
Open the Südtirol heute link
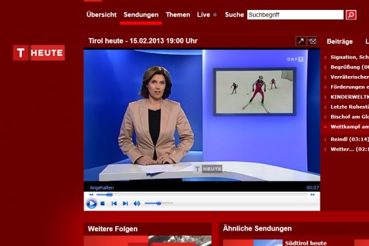[306, 243]
